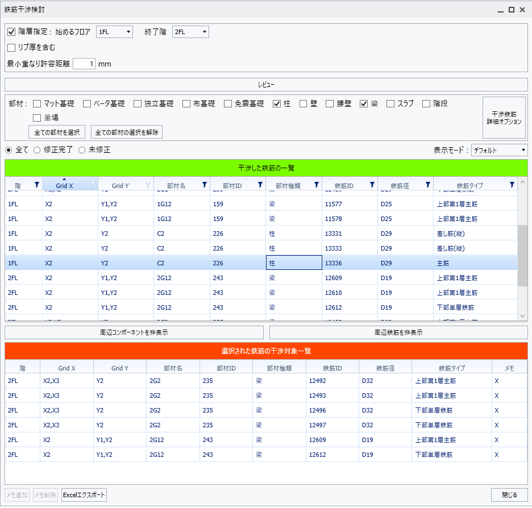Check the ベータ基礎 member checkbox
532x508 pixels.
tap(87, 103)
